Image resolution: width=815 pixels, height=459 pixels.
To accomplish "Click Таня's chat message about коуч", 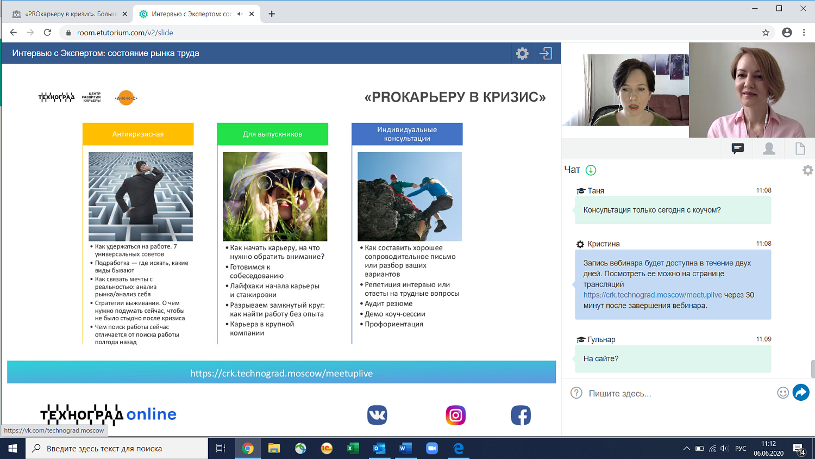I will point(673,210).
